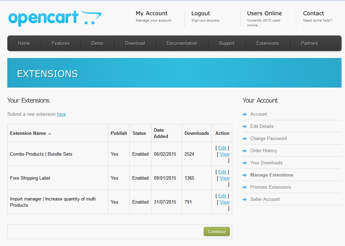Click the arrow icon beside Change Password
The image size is (345, 246).
click(x=245, y=139)
